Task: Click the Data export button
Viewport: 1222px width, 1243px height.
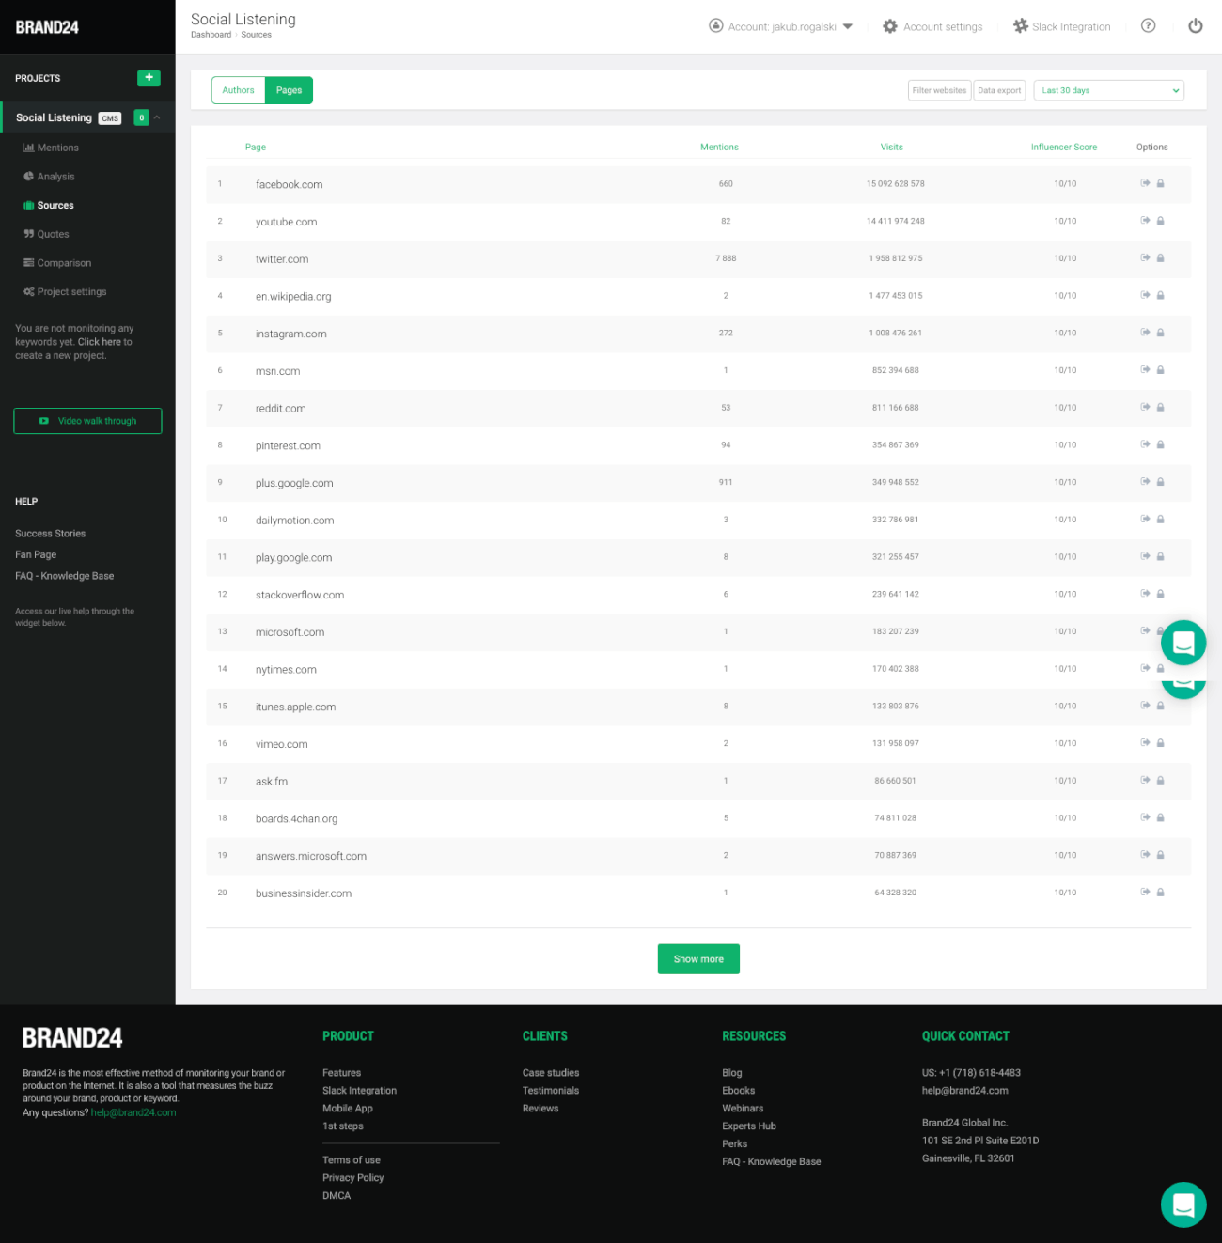Action: [999, 90]
